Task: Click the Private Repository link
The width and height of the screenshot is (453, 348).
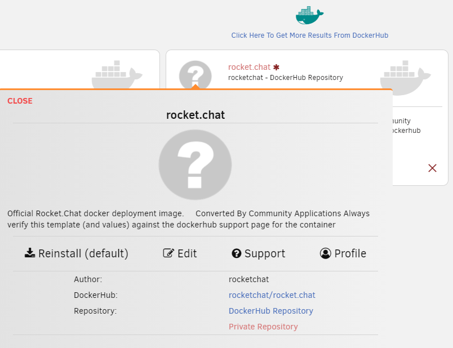Action: point(263,327)
